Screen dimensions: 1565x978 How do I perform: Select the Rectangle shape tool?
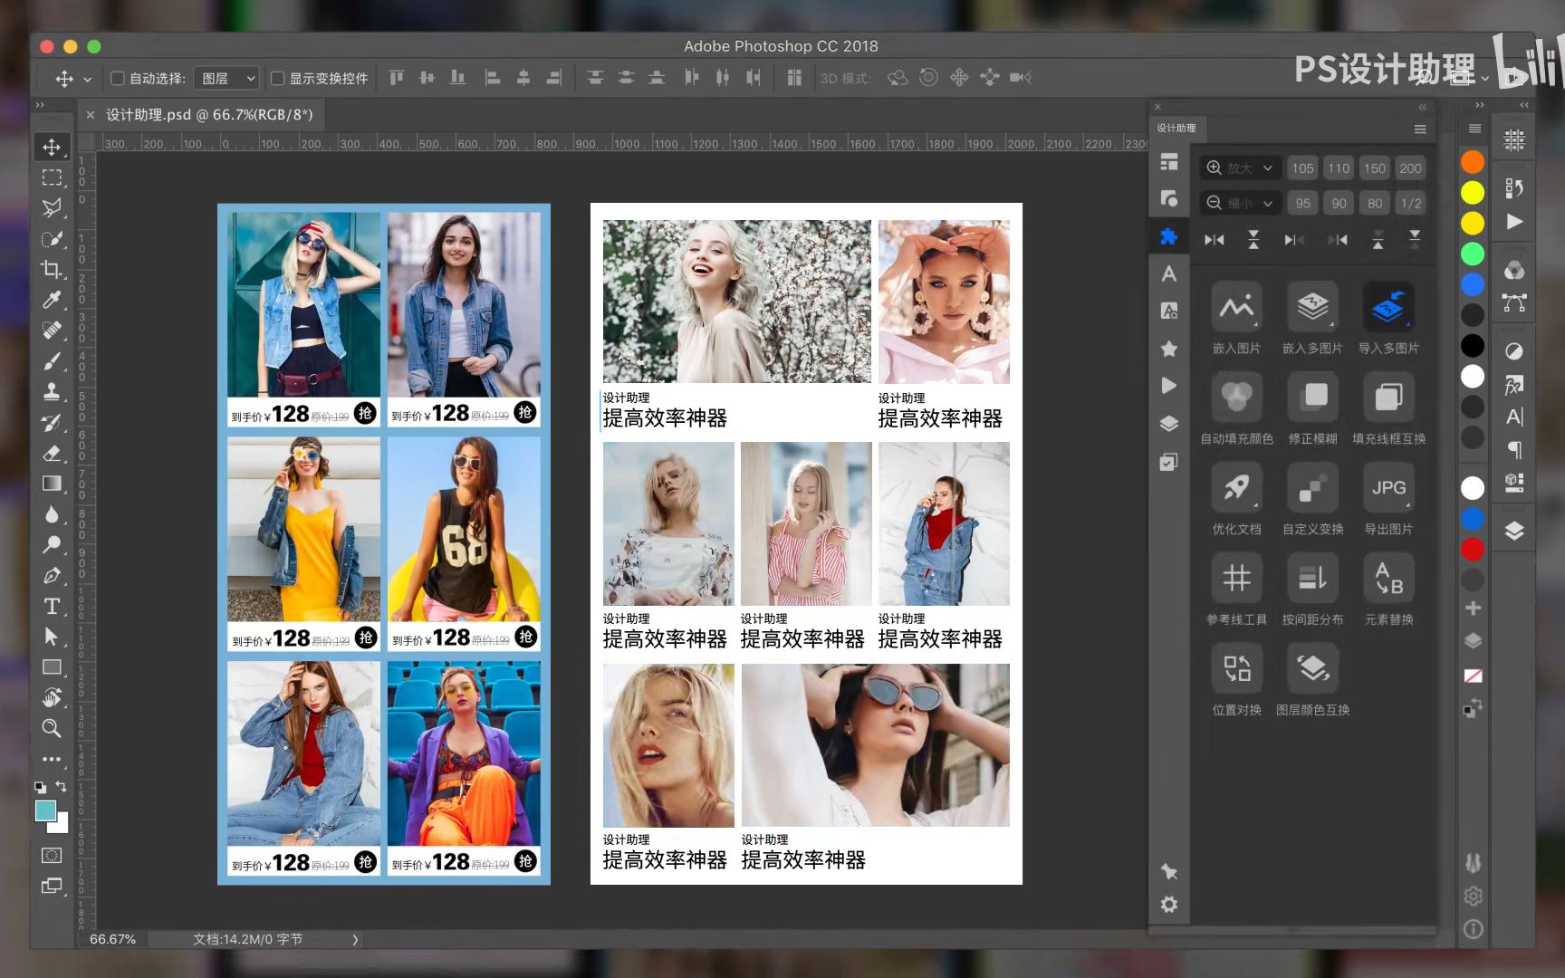[x=52, y=667]
